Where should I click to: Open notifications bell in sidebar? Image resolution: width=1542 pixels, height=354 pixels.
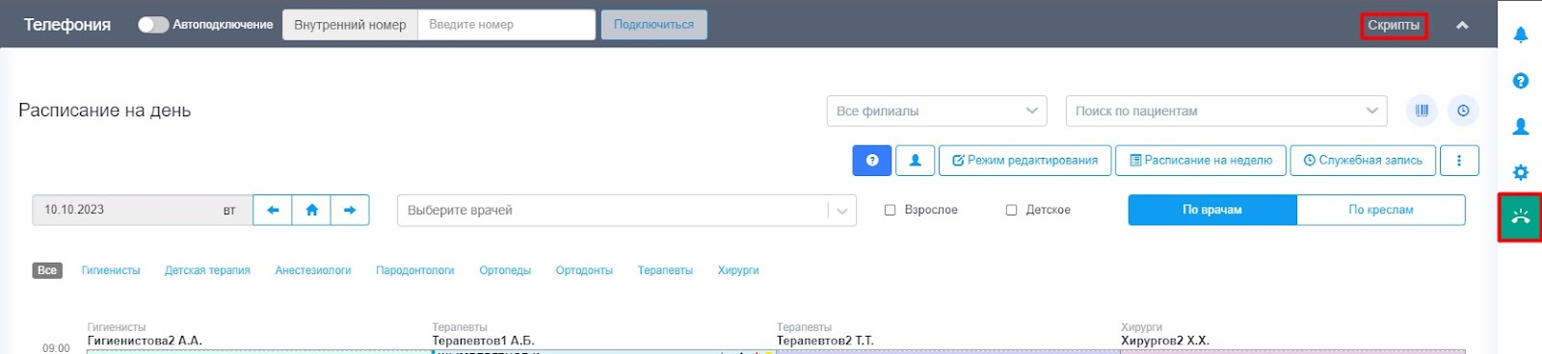1520,35
